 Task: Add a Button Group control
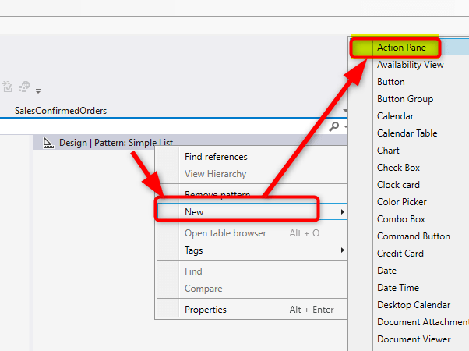pos(405,99)
